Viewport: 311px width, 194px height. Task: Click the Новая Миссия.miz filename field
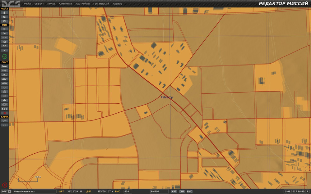click(34, 192)
